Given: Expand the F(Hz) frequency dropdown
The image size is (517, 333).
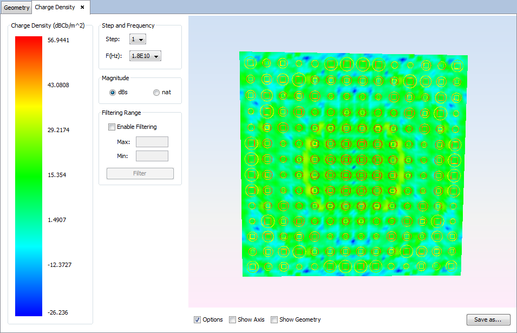Looking at the screenshot, I should point(146,56).
